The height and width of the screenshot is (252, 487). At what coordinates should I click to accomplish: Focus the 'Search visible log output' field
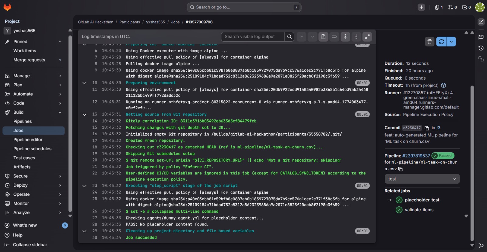(253, 36)
